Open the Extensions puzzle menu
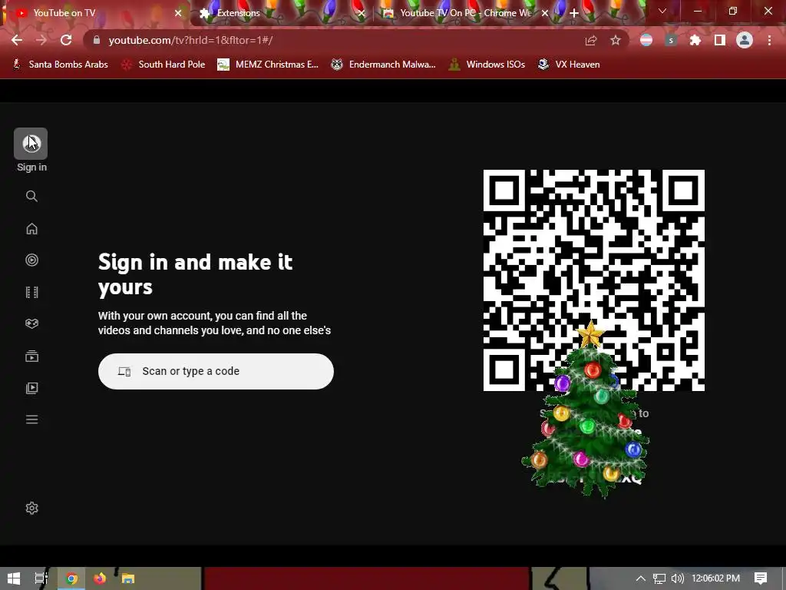Image resolution: width=786 pixels, height=590 pixels. pyautogui.click(x=695, y=40)
